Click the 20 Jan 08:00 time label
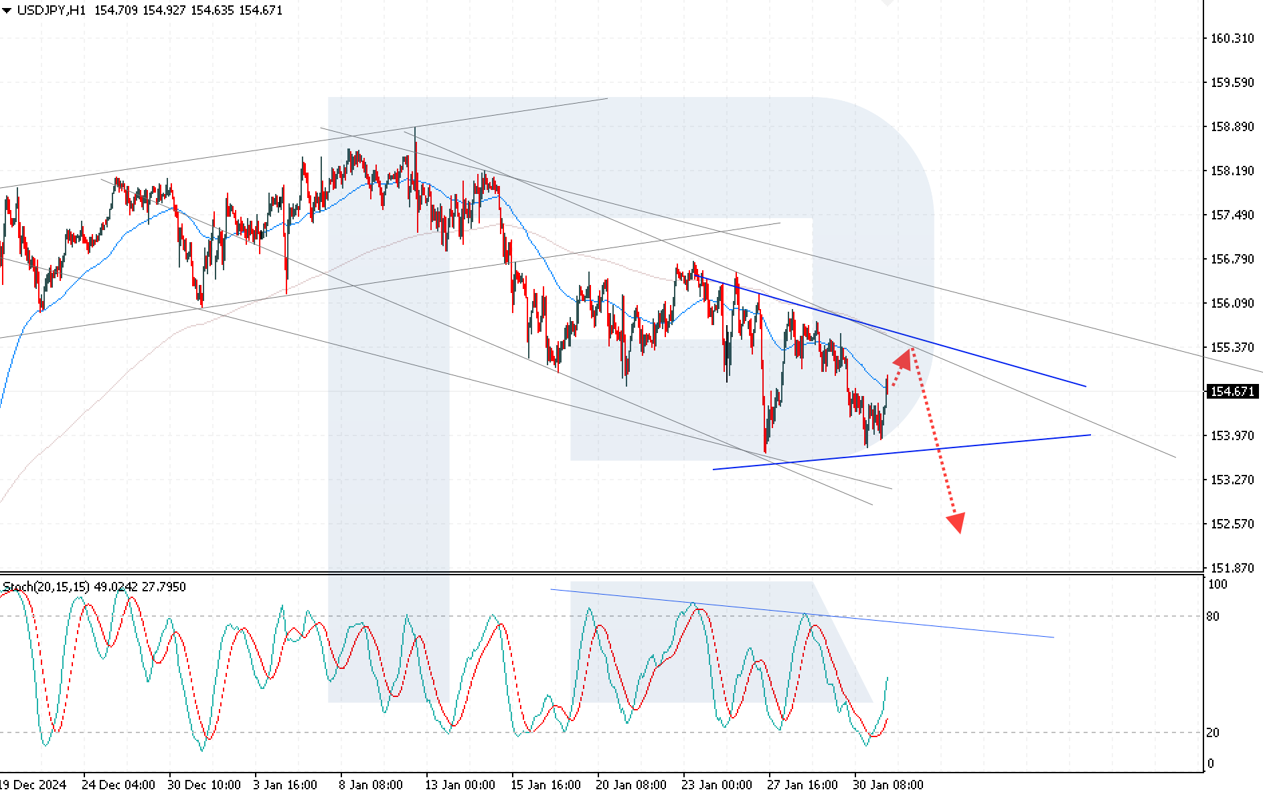Viewport: 1263px width, 800px height. pos(631,785)
